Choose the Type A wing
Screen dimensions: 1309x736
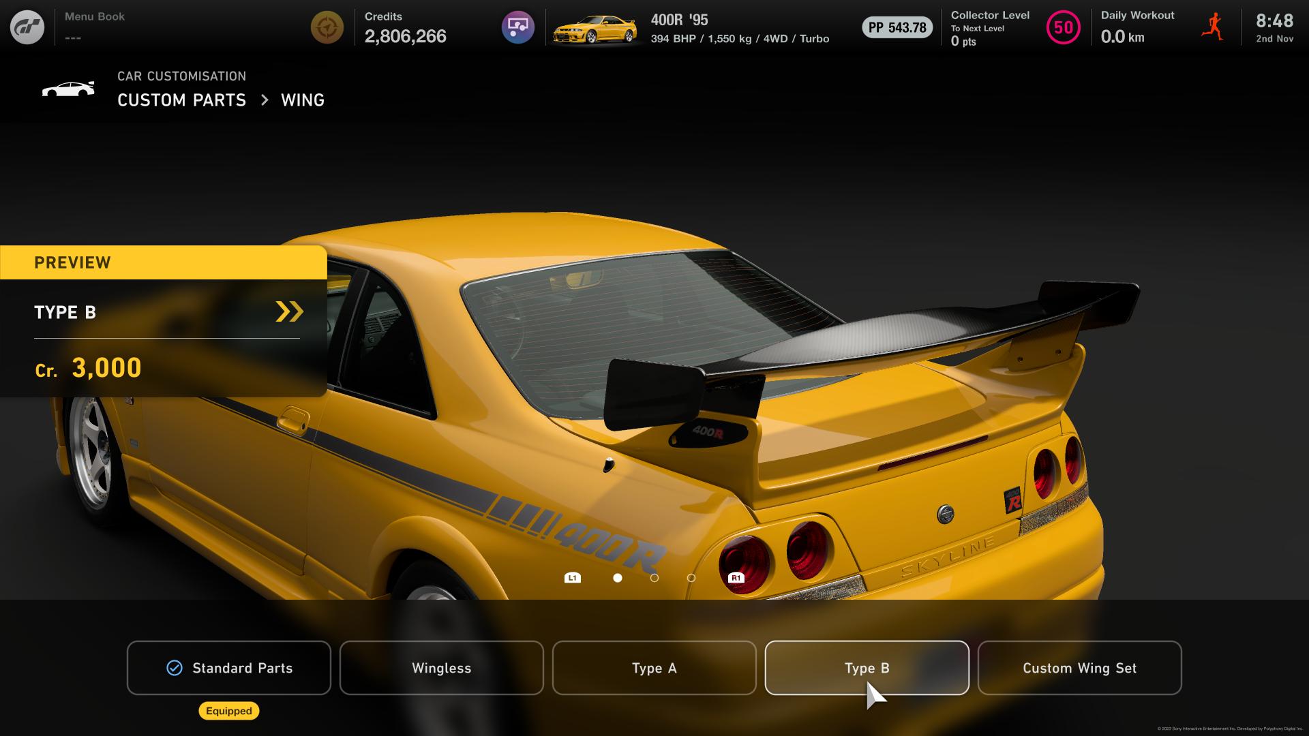pyautogui.click(x=654, y=668)
